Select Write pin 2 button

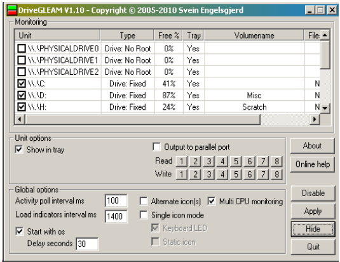click(195, 174)
